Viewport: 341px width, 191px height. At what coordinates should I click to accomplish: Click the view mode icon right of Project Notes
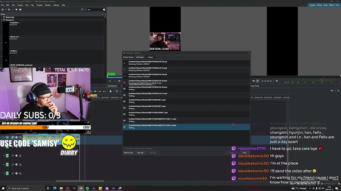click(x=332, y=91)
